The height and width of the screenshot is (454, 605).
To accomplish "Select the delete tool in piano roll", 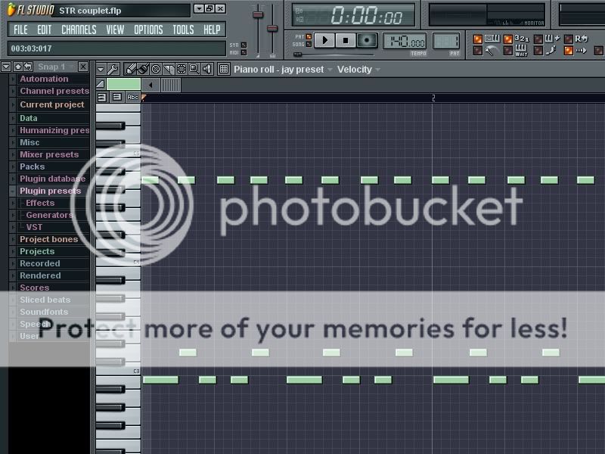I will pyautogui.click(x=155, y=69).
